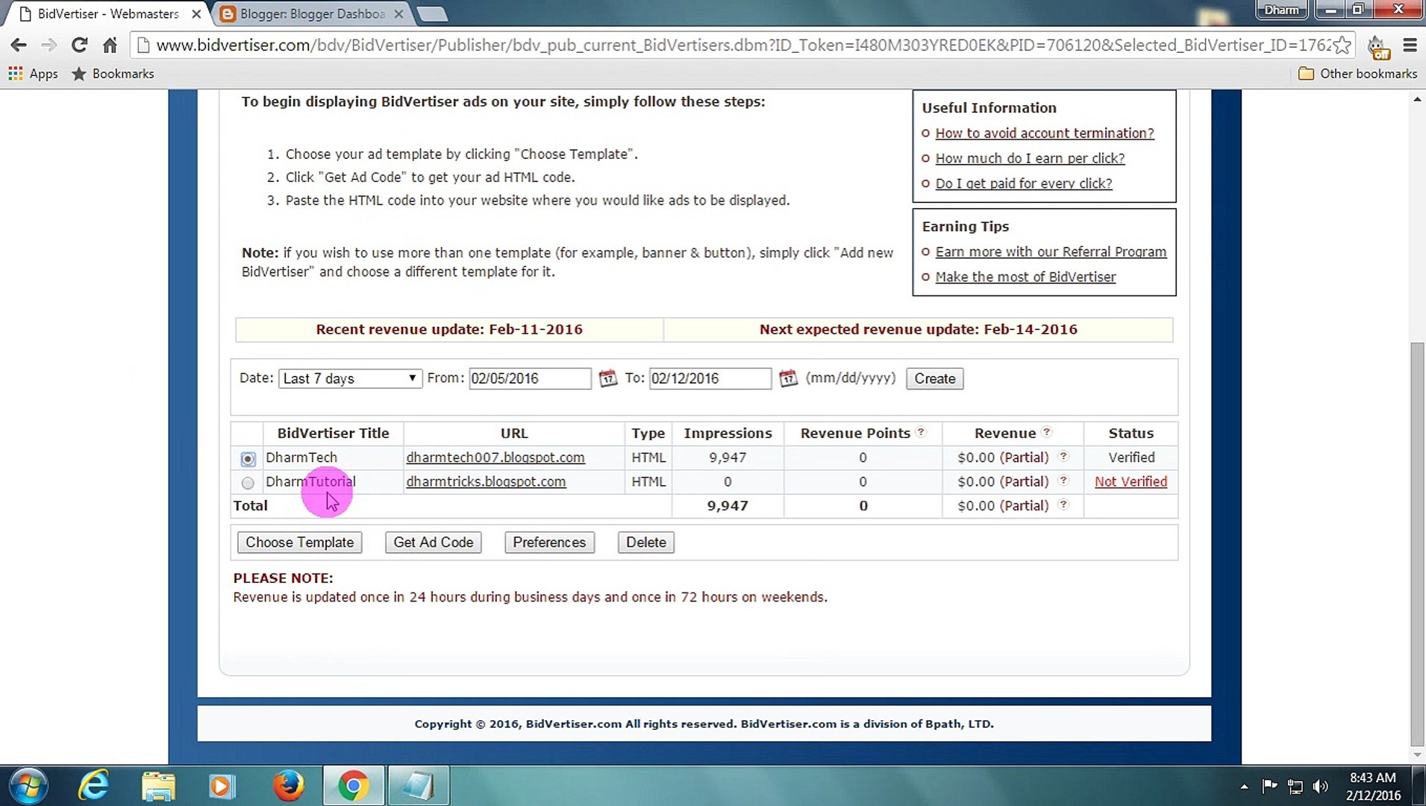Select the DharmTutorial radio button

tap(248, 483)
